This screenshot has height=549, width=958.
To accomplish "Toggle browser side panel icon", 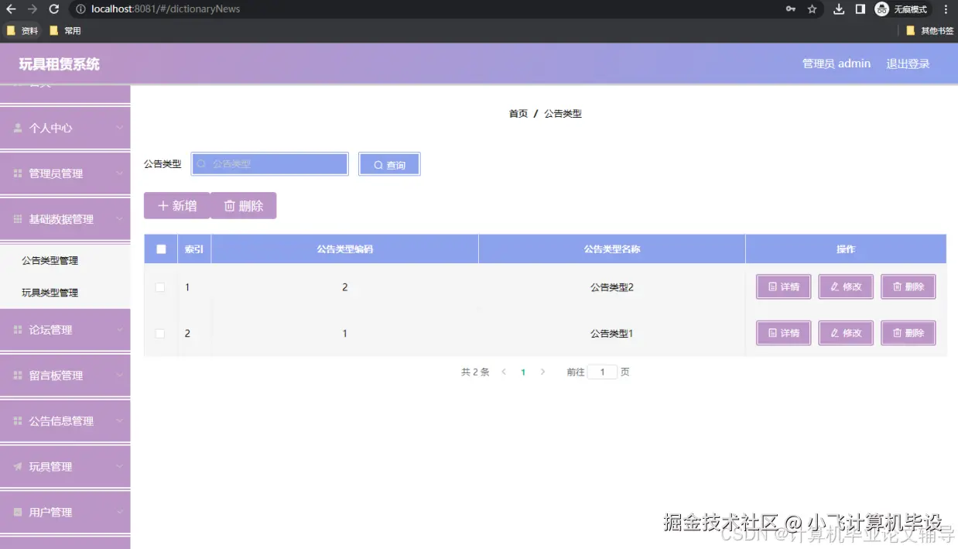I will pos(860,9).
